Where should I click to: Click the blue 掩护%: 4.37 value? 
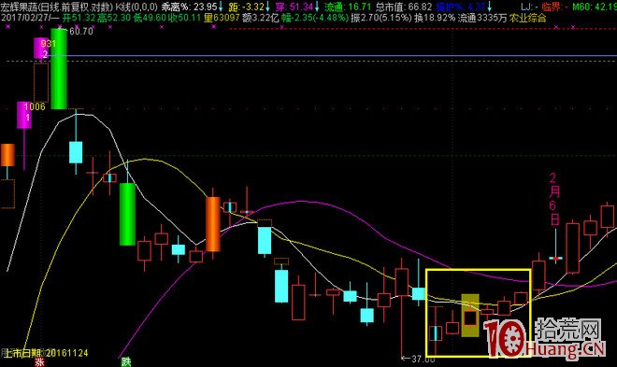click(x=461, y=7)
